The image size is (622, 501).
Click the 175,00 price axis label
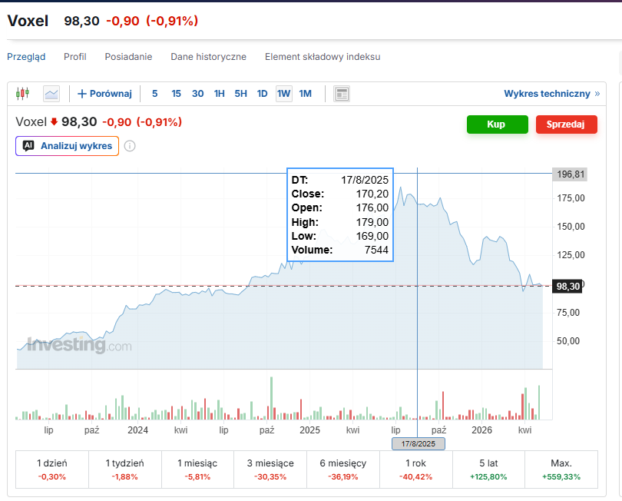571,198
